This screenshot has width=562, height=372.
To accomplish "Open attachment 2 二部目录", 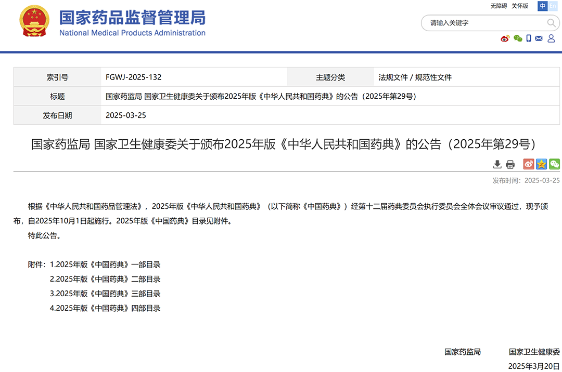I will pyautogui.click(x=105, y=279).
